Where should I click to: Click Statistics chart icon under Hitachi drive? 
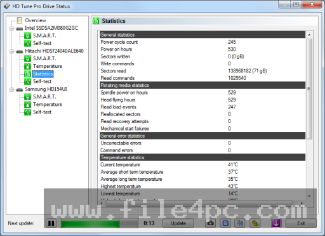(27, 74)
